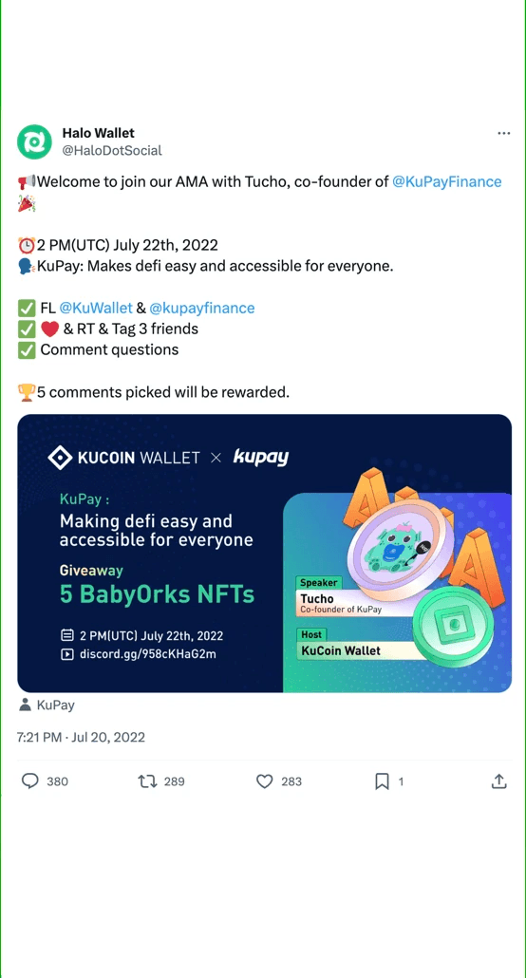This screenshot has width=526, height=978.
Task: Open the @KuWallet mention link
Action: [x=96, y=308]
